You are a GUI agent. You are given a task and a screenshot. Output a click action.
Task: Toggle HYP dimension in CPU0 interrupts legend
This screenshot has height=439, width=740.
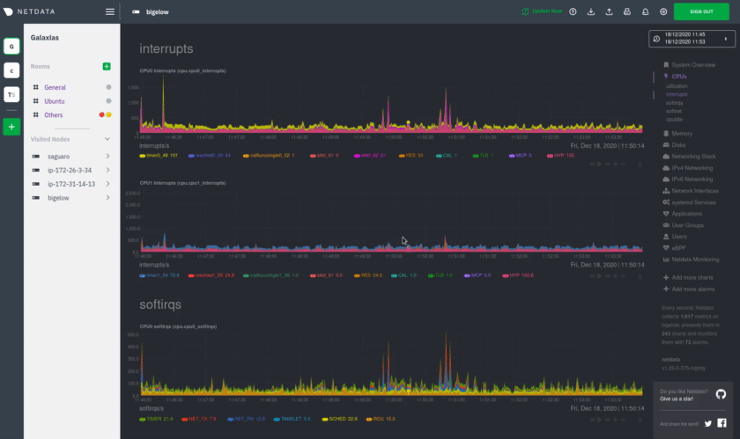[560, 155]
